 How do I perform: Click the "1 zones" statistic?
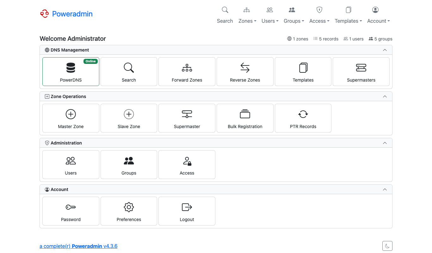298,39
